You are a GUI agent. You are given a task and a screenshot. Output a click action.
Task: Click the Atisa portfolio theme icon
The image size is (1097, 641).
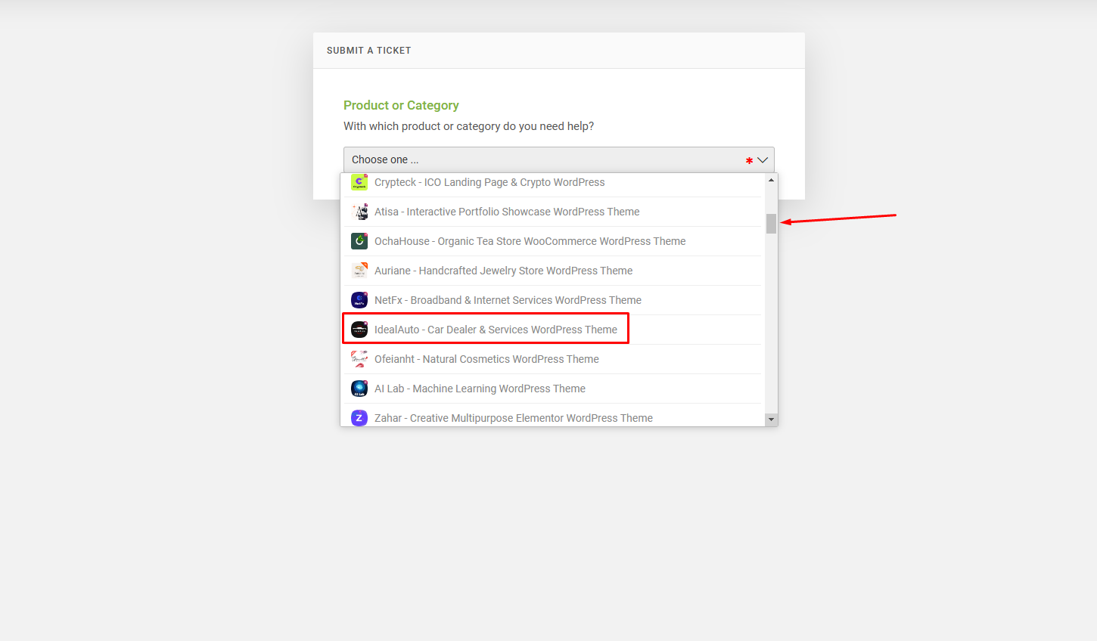click(359, 212)
